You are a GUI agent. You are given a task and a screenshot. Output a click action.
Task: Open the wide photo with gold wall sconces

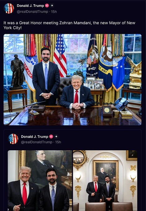click(105, 181)
